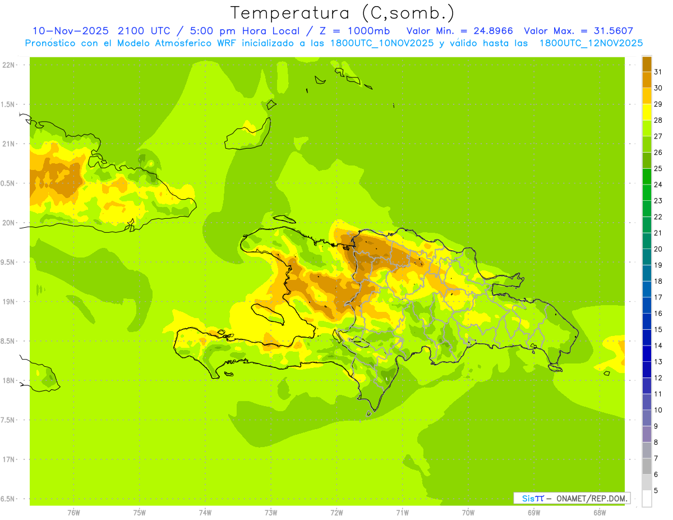The image size is (673, 520).
Task: Click the "21N" latitude axis label
Action: pyautogui.click(x=8, y=144)
